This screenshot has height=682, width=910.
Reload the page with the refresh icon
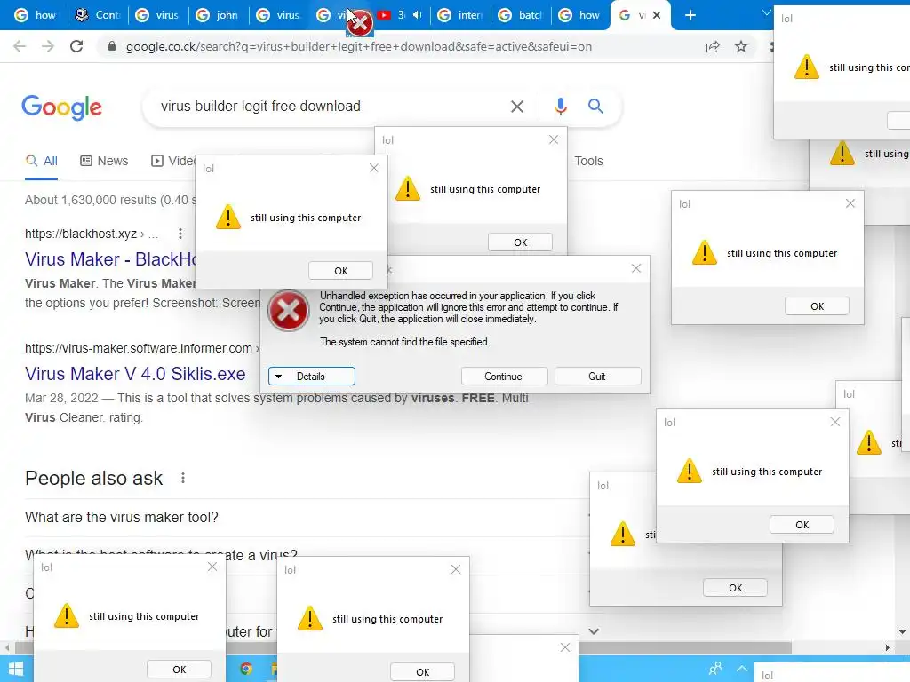tap(76, 46)
